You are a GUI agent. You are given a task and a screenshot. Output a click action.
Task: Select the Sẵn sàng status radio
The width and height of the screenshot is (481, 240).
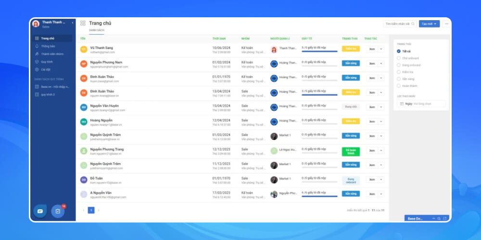(399, 79)
